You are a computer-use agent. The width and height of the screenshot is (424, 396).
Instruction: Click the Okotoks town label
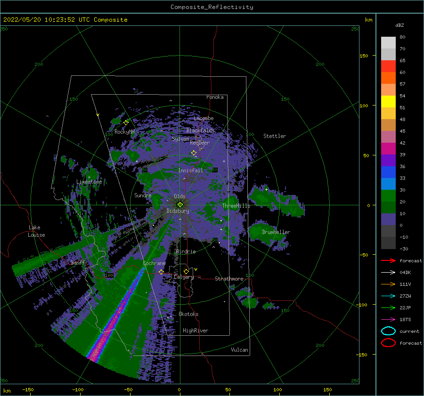tap(188, 314)
